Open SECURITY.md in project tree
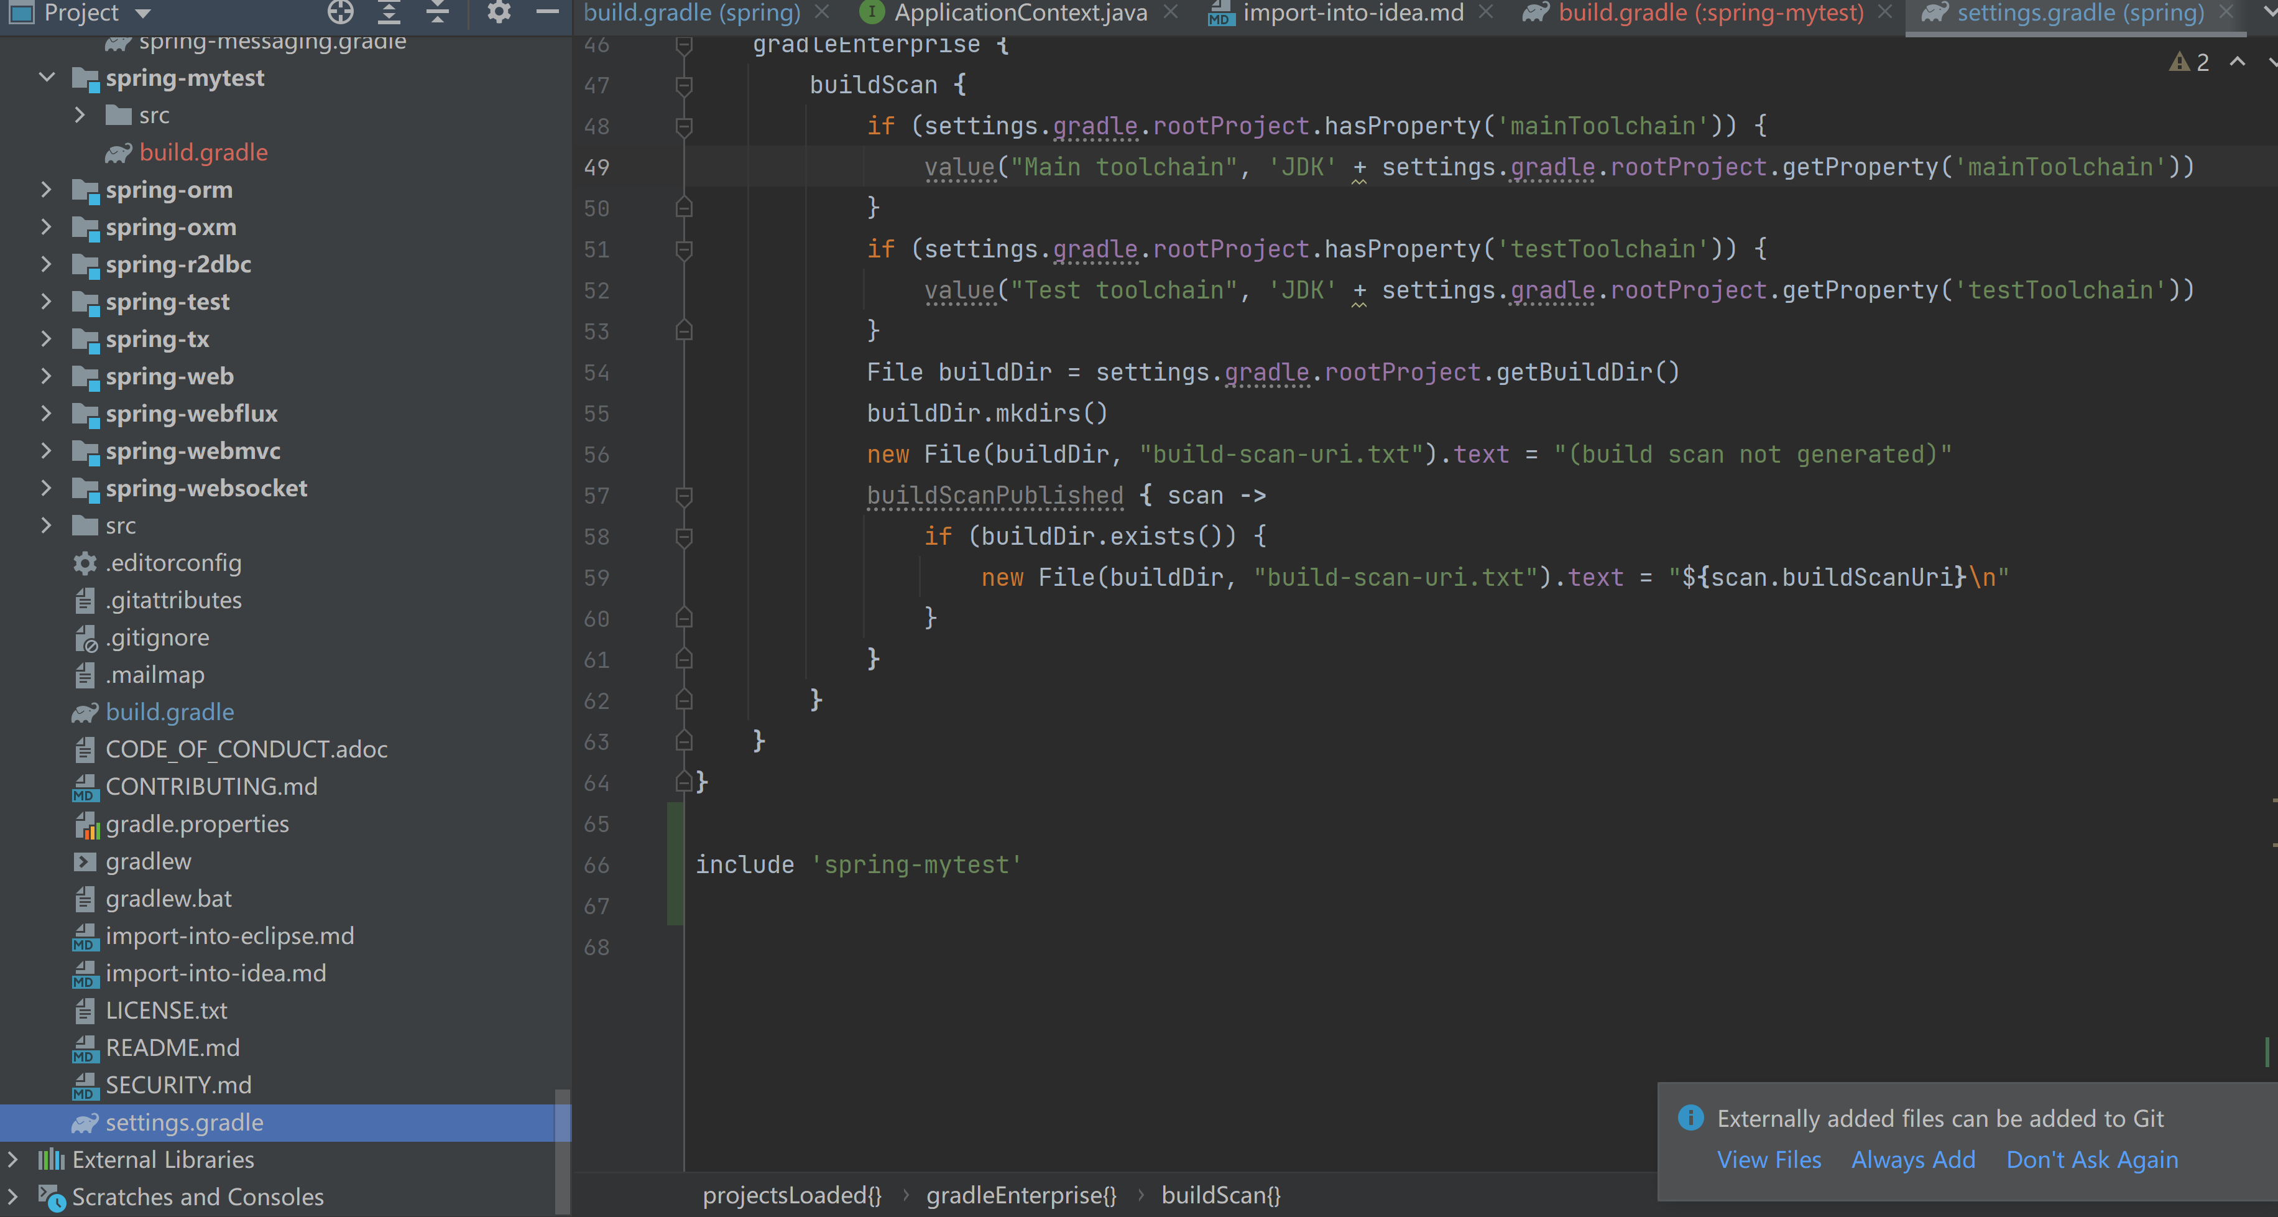This screenshot has height=1217, width=2278. (x=178, y=1085)
